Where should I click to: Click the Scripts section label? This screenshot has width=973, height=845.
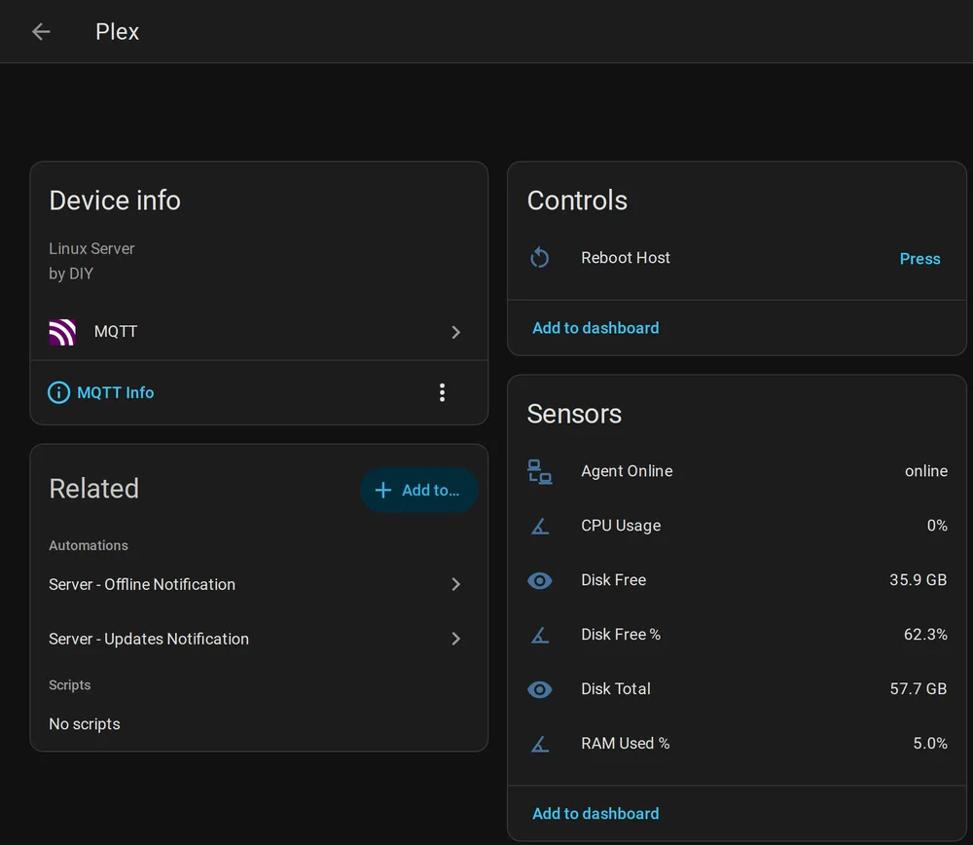tap(70, 684)
